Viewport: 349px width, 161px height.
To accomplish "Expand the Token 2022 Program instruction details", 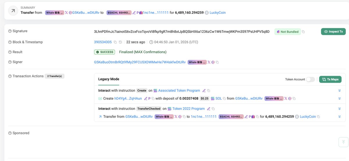I will [x=339, y=109].
